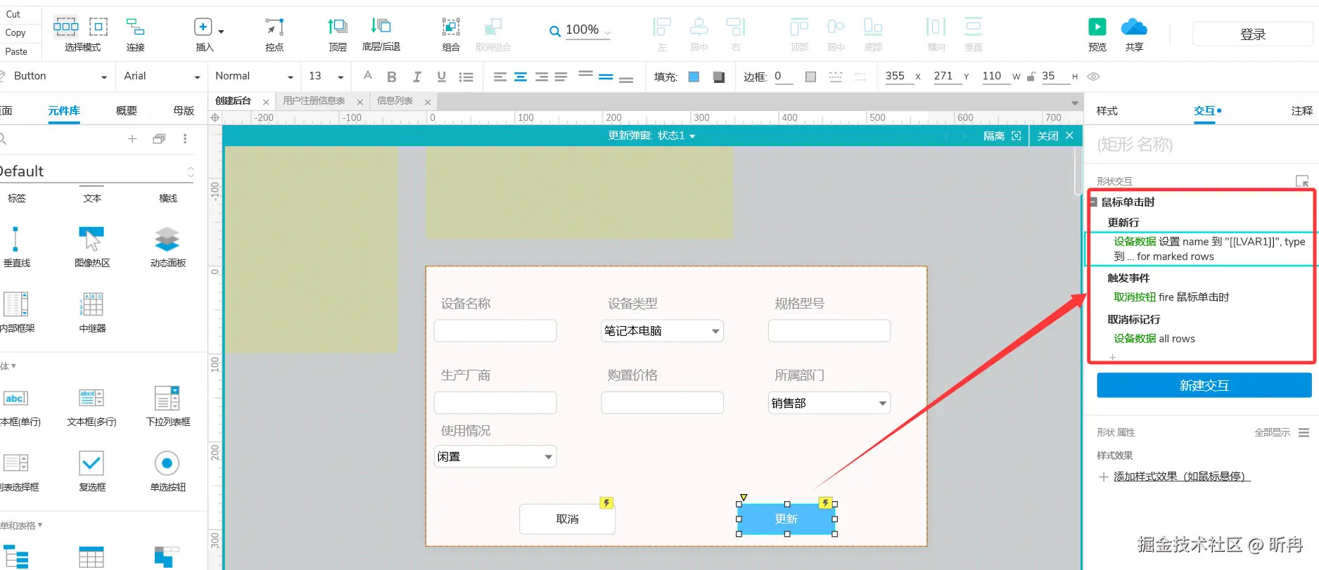Screen dimensions: 1319x570
Task: Open the 注释 notes tab
Action: click(x=1301, y=110)
